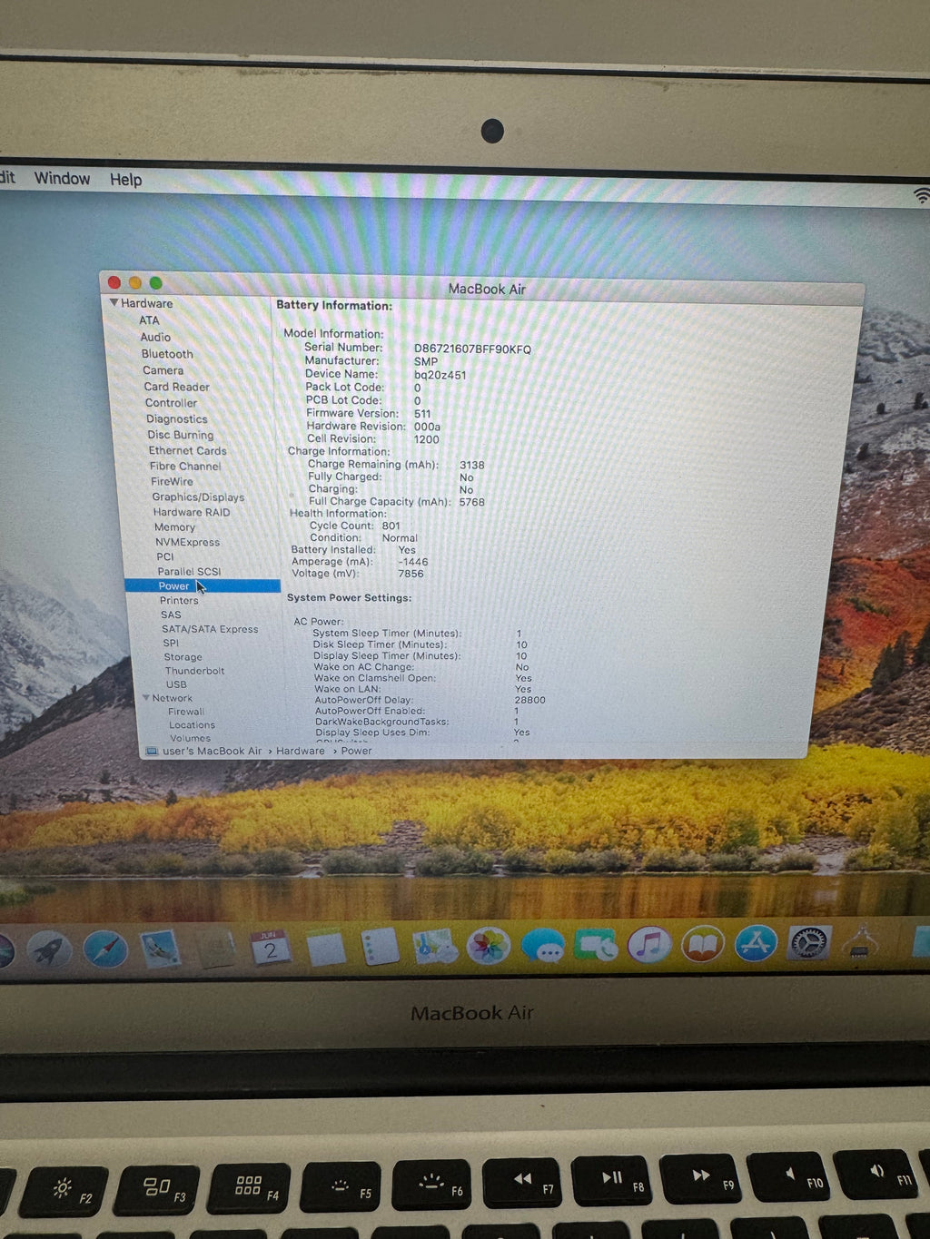Click the Cycle Count value 801
The height and width of the screenshot is (1239, 930).
point(391,526)
